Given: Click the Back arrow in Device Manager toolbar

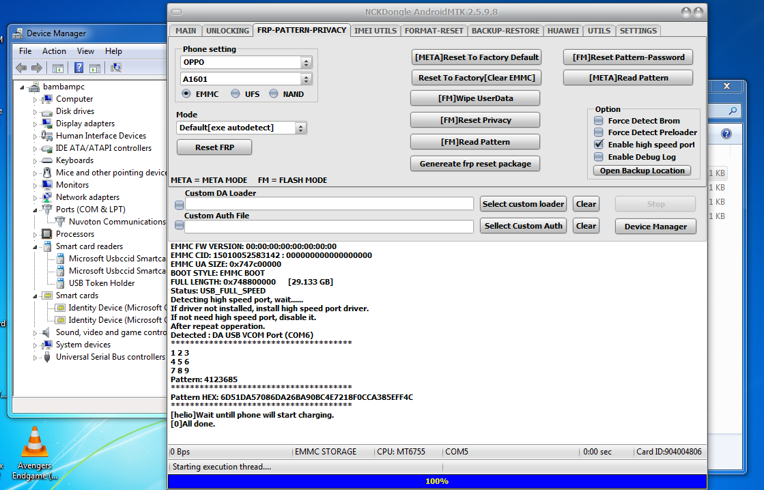Looking at the screenshot, I should pyautogui.click(x=21, y=68).
